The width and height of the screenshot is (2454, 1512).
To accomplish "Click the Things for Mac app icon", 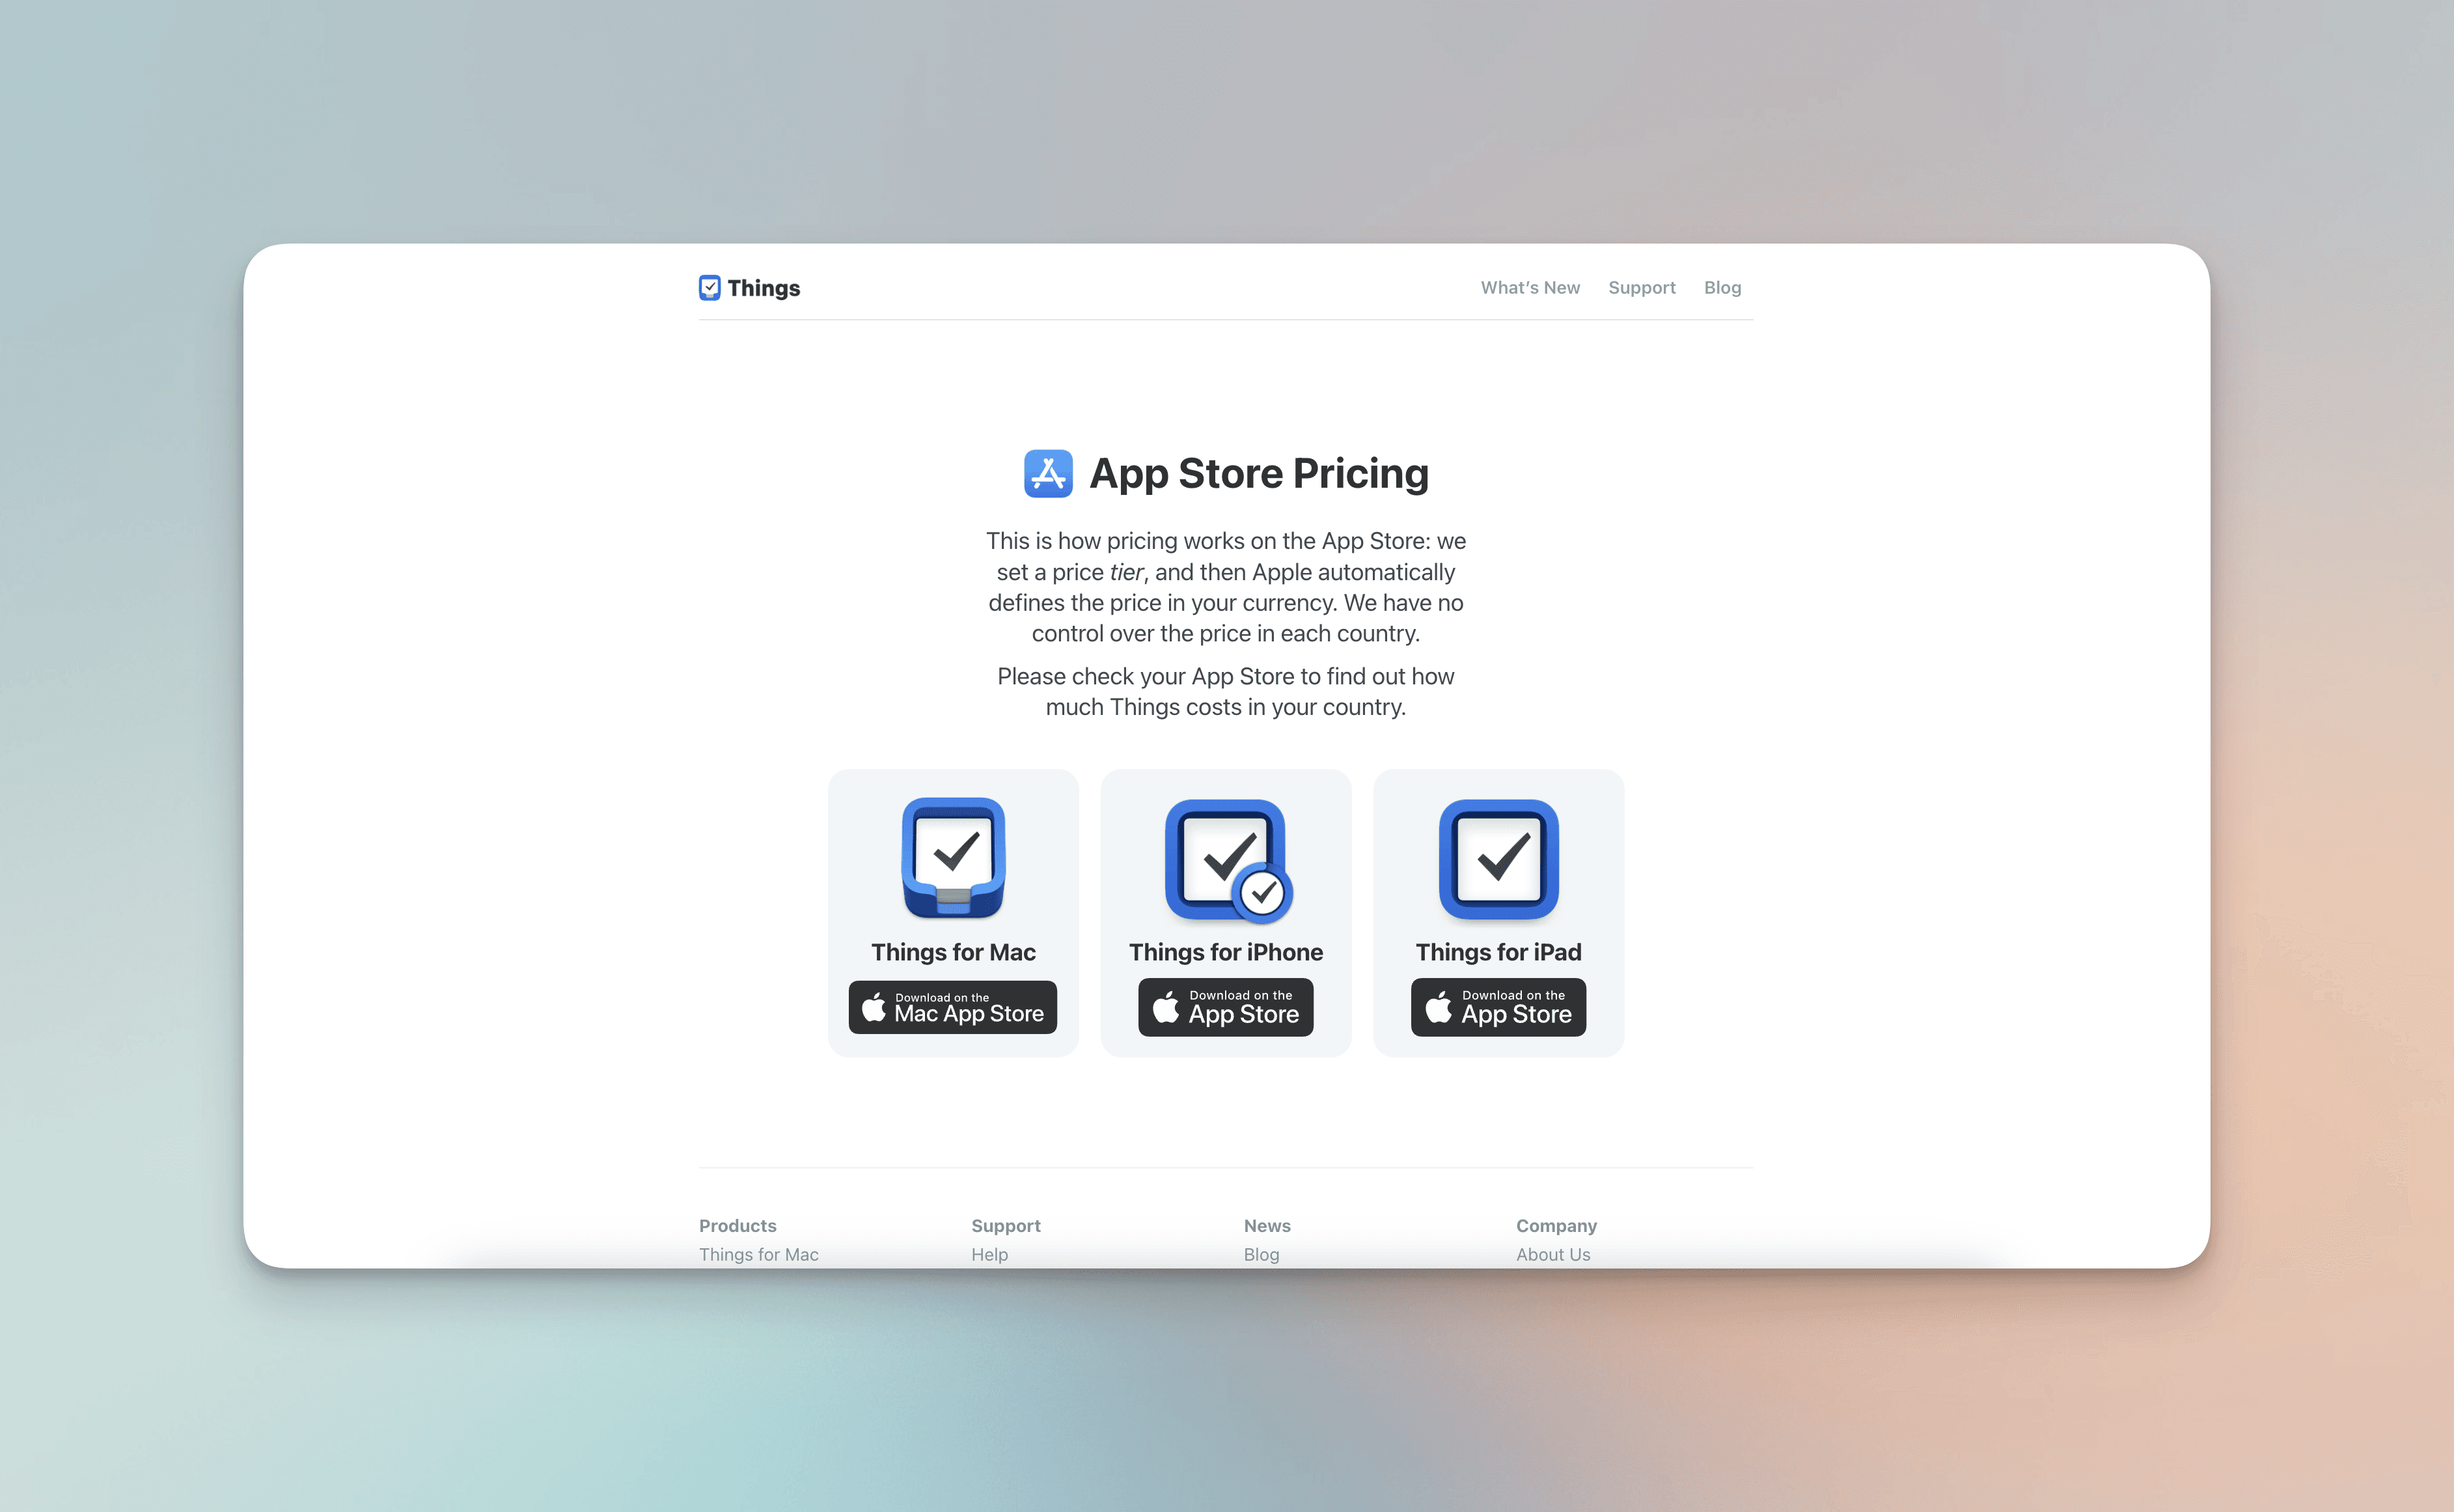I will pyautogui.click(x=952, y=858).
